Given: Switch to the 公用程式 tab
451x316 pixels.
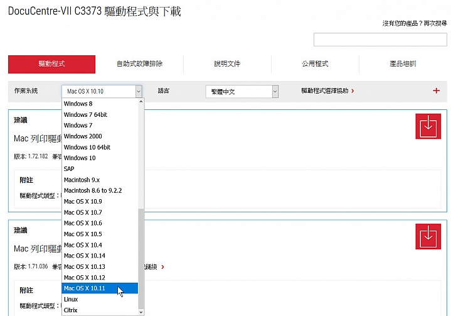Looking at the screenshot, I should point(315,64).
